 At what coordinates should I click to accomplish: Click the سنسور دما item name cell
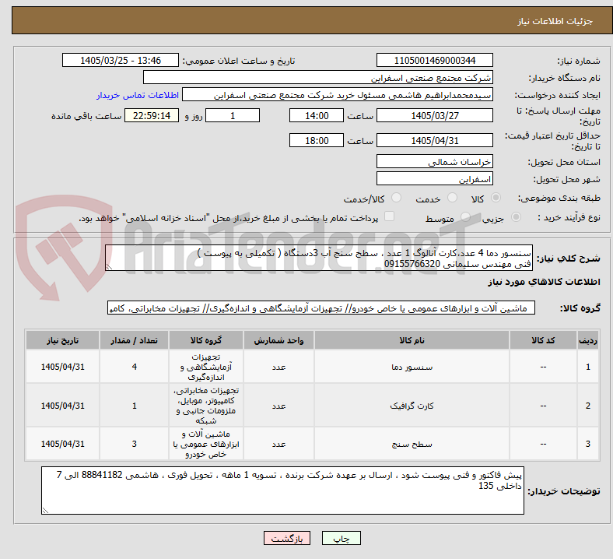(412, 367)
